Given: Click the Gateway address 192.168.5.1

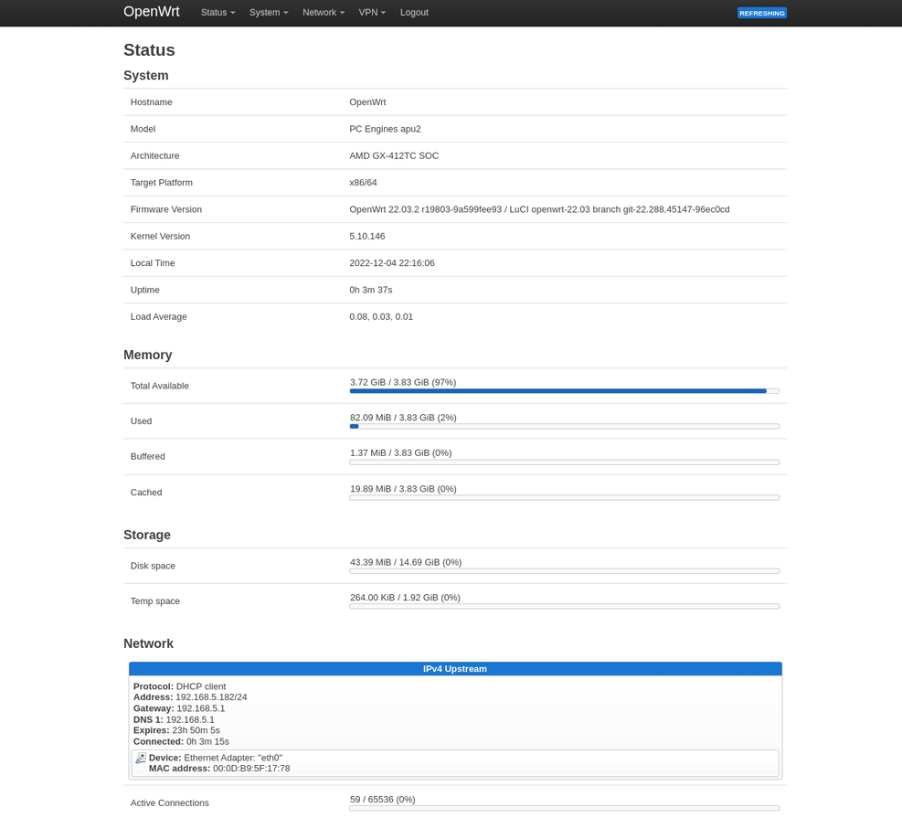Looking at the screenshot, I should (200, 707).
